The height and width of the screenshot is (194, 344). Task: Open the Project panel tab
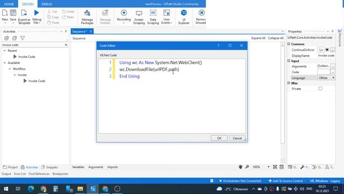(x=10, y=167)
